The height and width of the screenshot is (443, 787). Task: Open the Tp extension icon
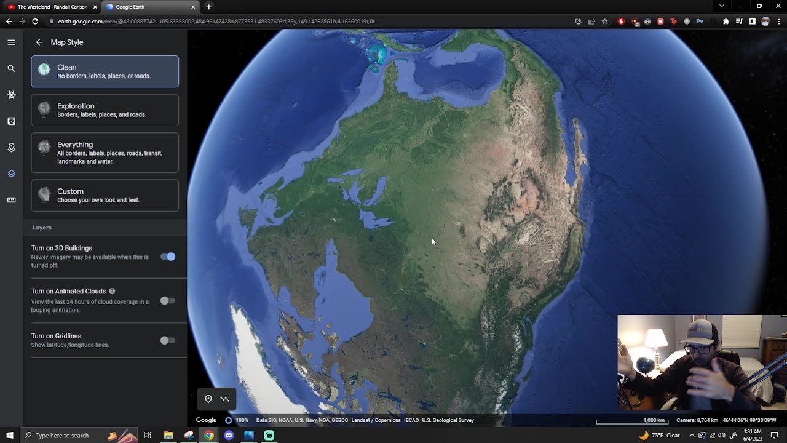(x=673, y=22)
